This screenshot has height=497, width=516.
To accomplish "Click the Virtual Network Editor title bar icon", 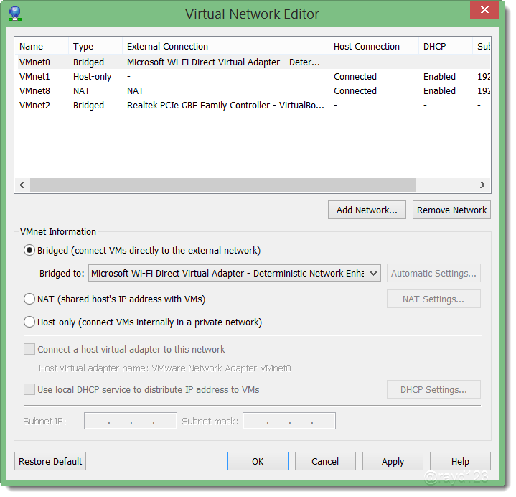I will pyautogui.click(x=15, y=14).
